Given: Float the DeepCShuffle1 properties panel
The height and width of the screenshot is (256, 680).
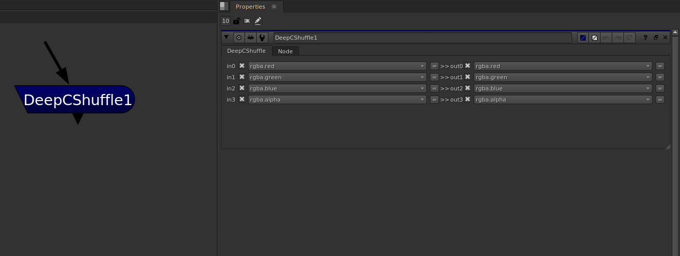Looking at the screenshot, I should tap(656, 38).
